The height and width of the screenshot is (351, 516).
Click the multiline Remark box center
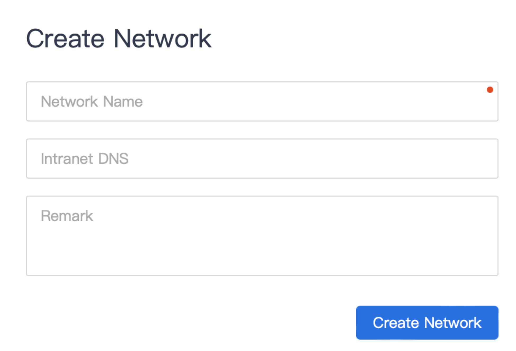[x=262, y=236]
